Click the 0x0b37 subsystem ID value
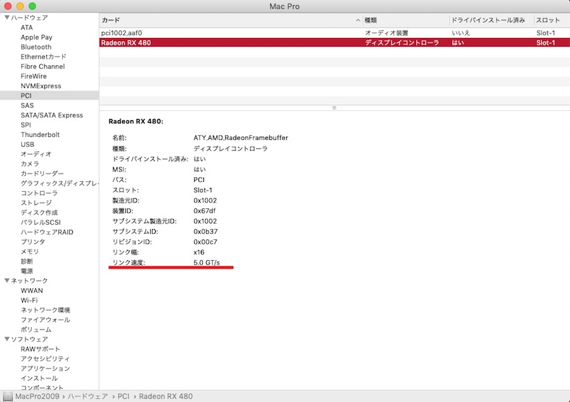Viewport: 570px width, 402px height. pyautogui.click(x=206, y=232)
